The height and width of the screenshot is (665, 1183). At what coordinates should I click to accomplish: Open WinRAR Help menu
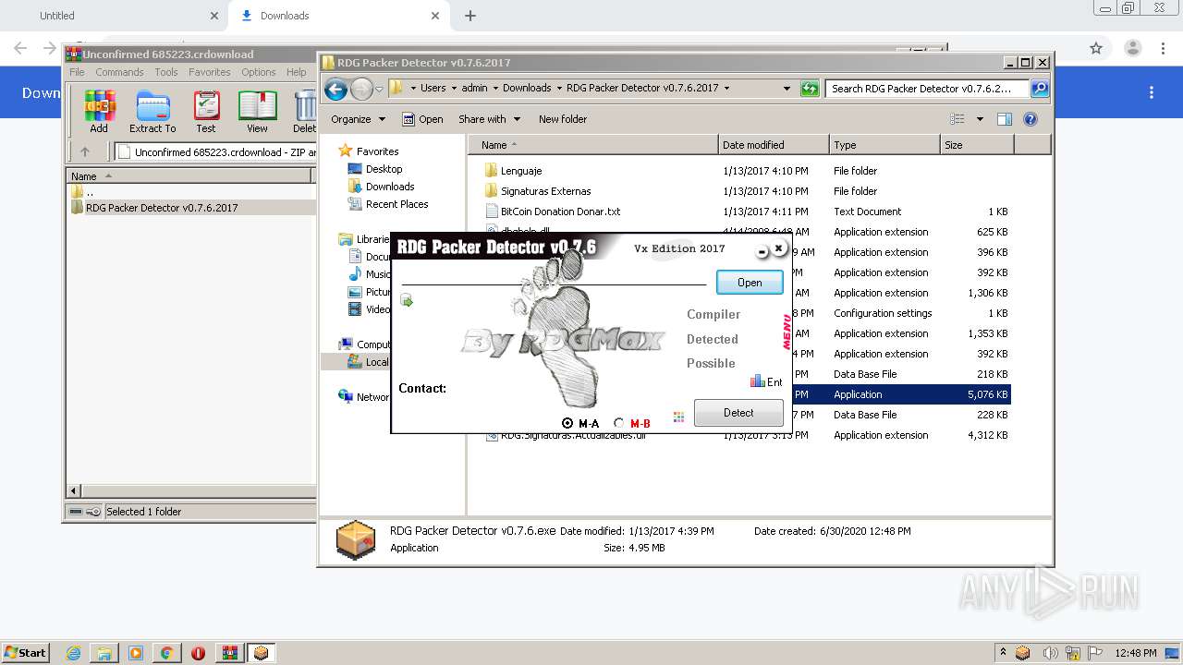[x=296, y=72]
